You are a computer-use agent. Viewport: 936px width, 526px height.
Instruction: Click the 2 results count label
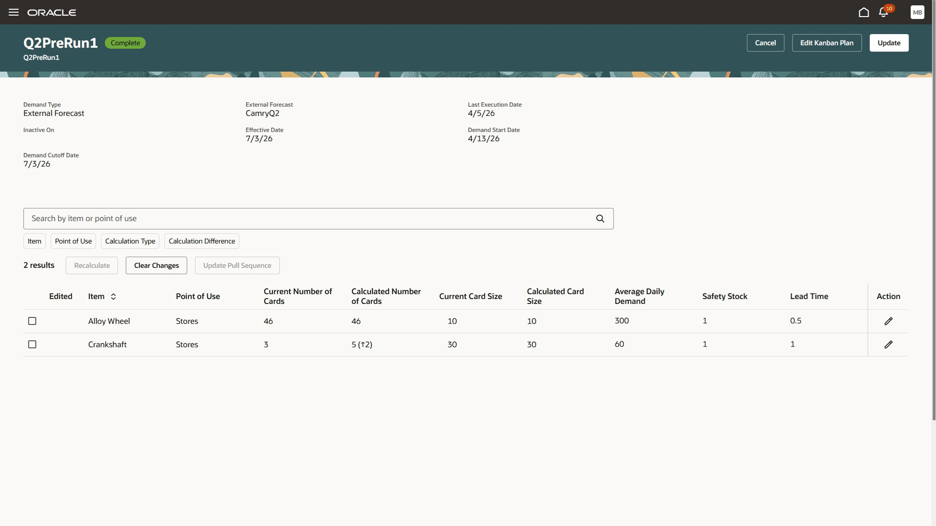tap(39, 265)
